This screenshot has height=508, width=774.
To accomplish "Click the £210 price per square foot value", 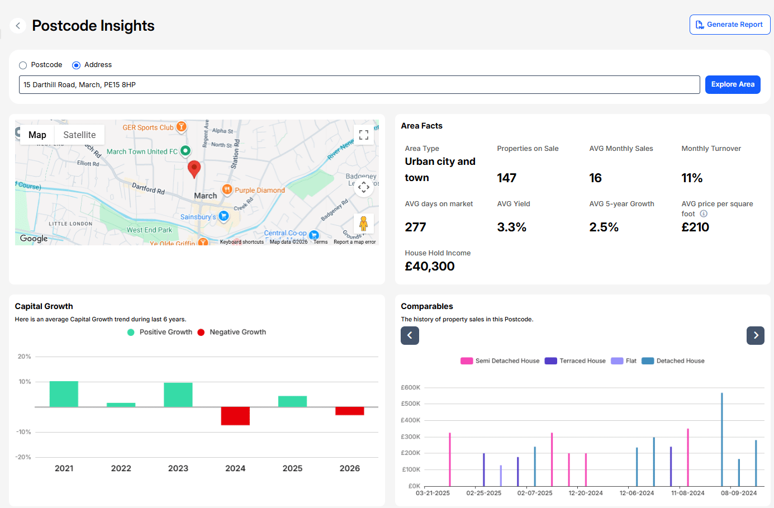I will pyautogui.click(x=695, y=227).
